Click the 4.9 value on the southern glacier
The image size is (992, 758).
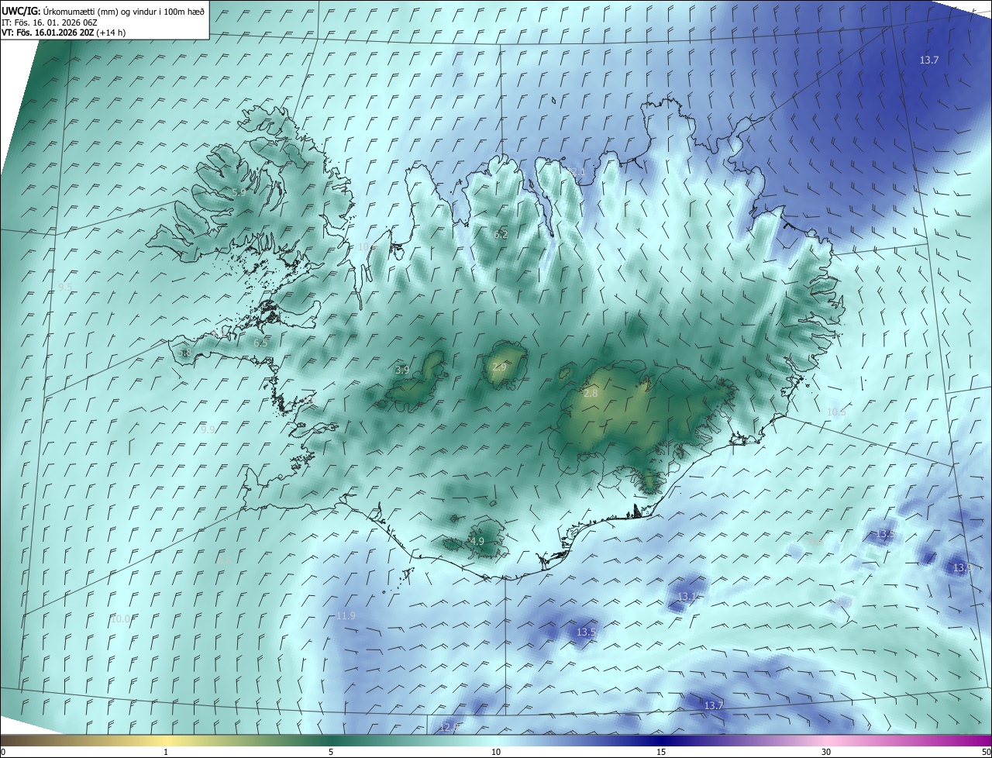coord(477,542)
